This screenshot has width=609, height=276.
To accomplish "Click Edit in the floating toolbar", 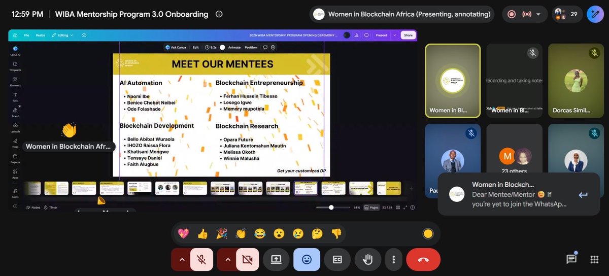I will [x=195, y=47].
